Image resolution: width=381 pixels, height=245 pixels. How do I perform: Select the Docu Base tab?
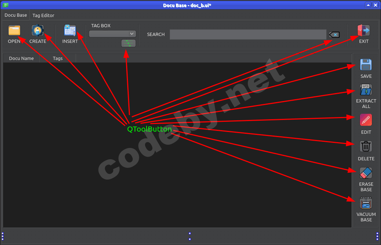(16, 15)
